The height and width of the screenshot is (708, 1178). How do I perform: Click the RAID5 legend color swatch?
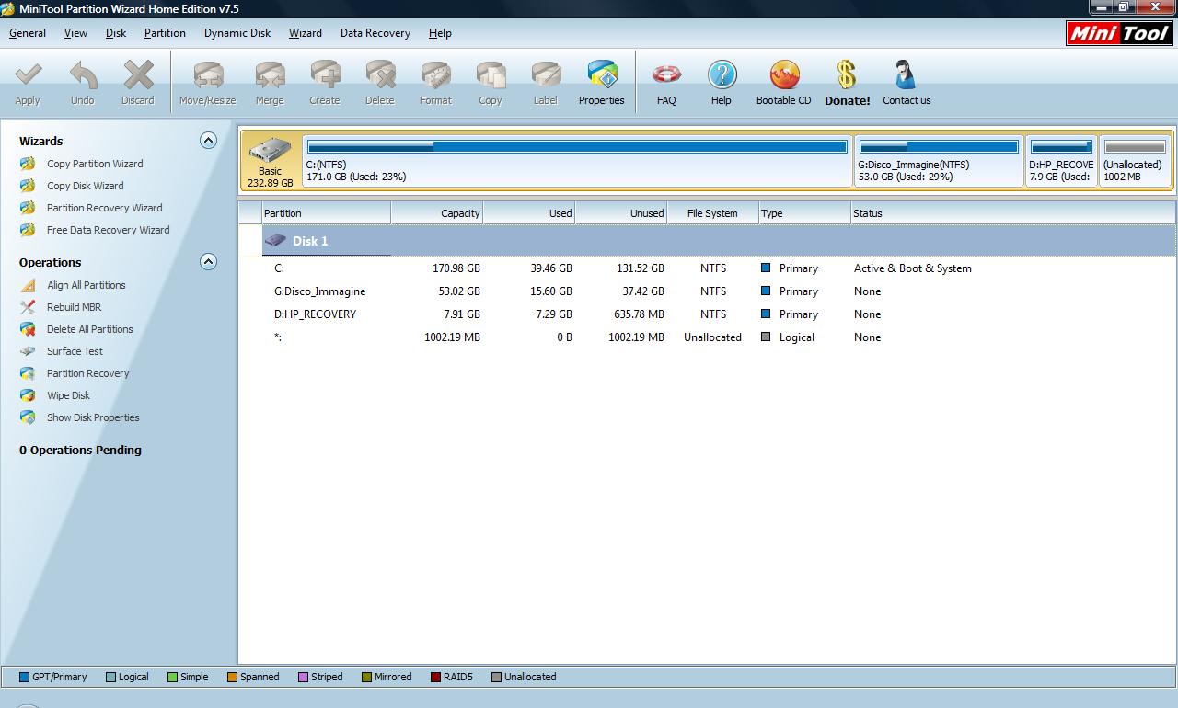pyautogui.click(x=435, y=677)
